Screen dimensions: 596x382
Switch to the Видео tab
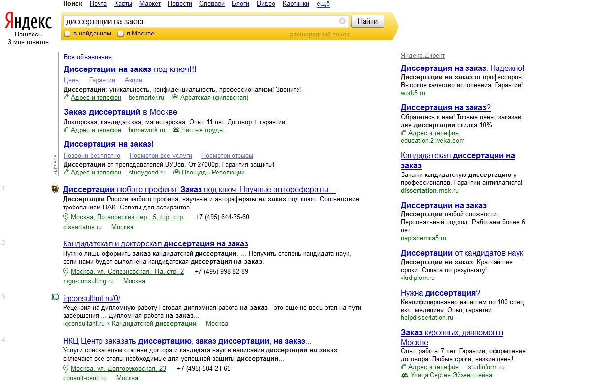266,4
